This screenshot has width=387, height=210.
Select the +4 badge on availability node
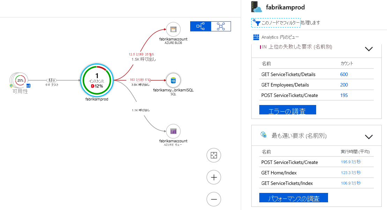pyautogui.click(x=29, y=86)
